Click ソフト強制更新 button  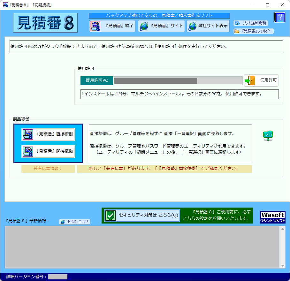251,23
